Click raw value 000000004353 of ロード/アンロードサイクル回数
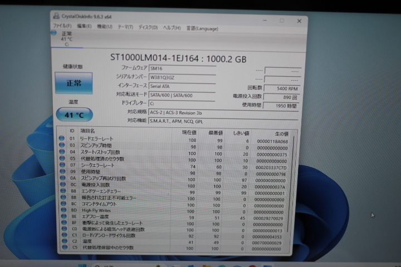The image size is (401, 267). (x=267, y=236)
